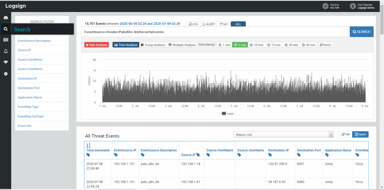Image resolution: width=384 pixels, height=190 pixels.
Task: Select the ALERT tab
Action: click(x=208, y=24)
